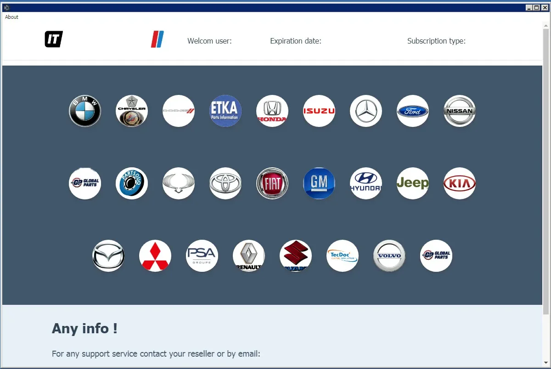Image resolution: width=551 pixels, height=369 pixels.
Task: Choose the Fiat brand icon
Action: (272, 183)
